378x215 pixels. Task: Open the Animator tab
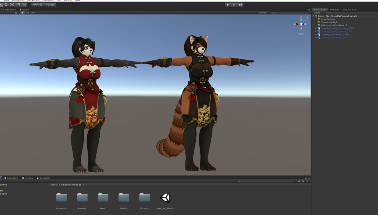[x=44, y=178]
